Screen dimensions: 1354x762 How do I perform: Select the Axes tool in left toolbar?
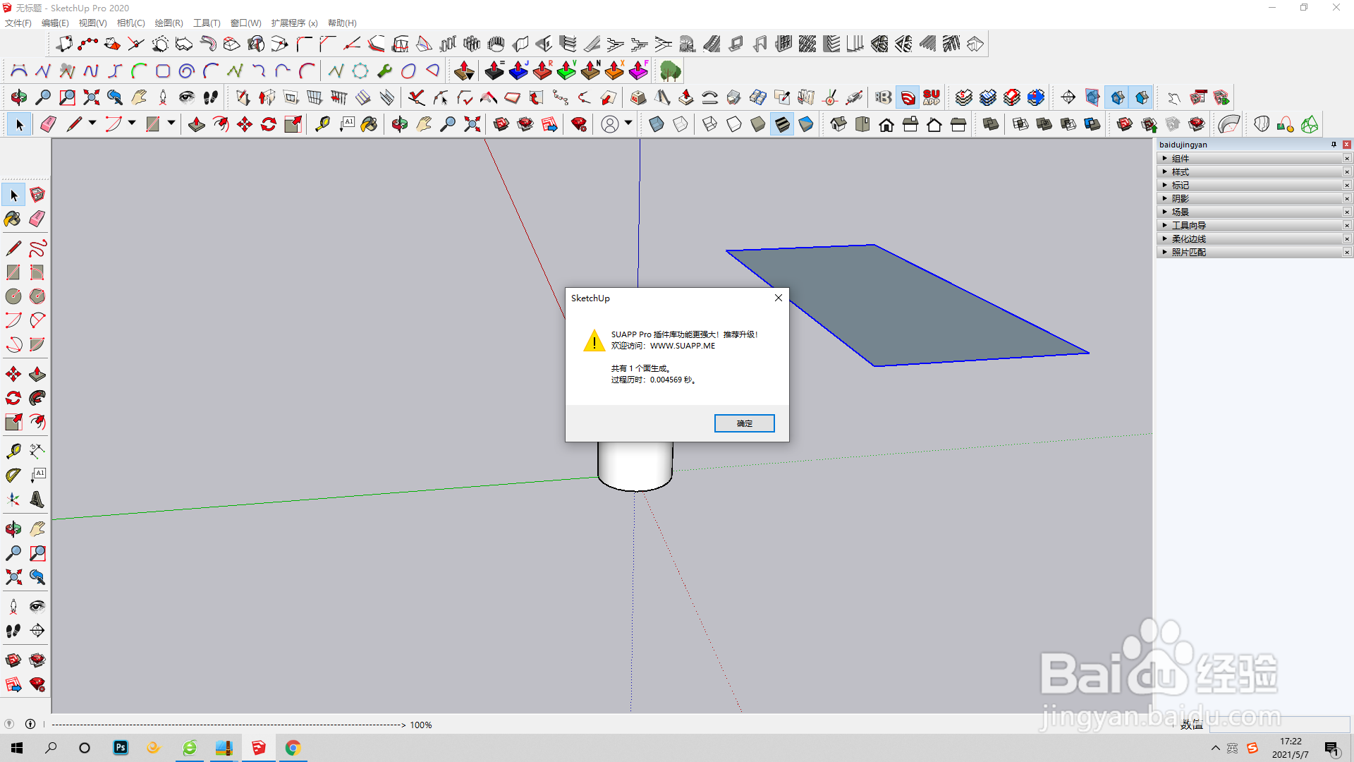click(13, 500)
